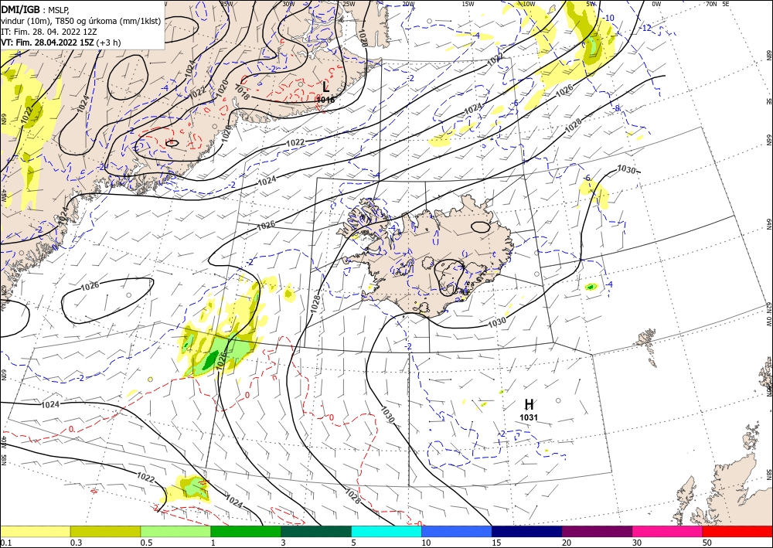
Task: Select the pink 30 mm legend swatch
Action: [668, 531]
